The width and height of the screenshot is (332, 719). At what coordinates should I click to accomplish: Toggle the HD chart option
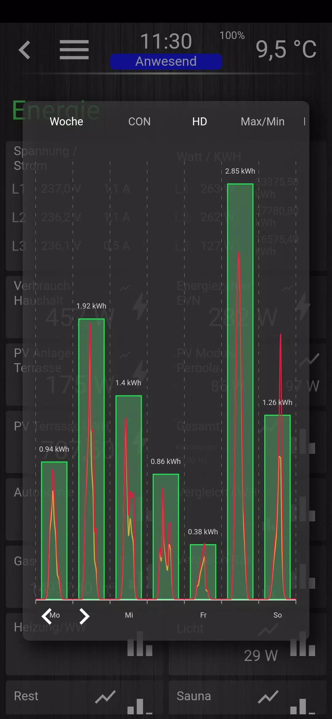[200, 122]
